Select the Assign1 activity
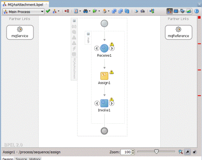 tap(104, 76)
